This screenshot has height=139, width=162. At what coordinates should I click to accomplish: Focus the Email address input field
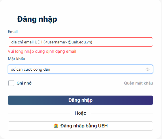click(x=80, y=42)
